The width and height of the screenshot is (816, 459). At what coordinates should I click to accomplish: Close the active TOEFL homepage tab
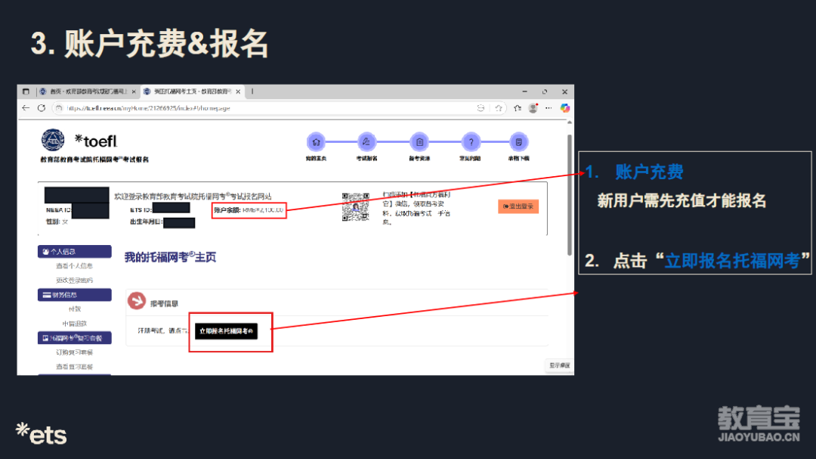coord(238,91)
